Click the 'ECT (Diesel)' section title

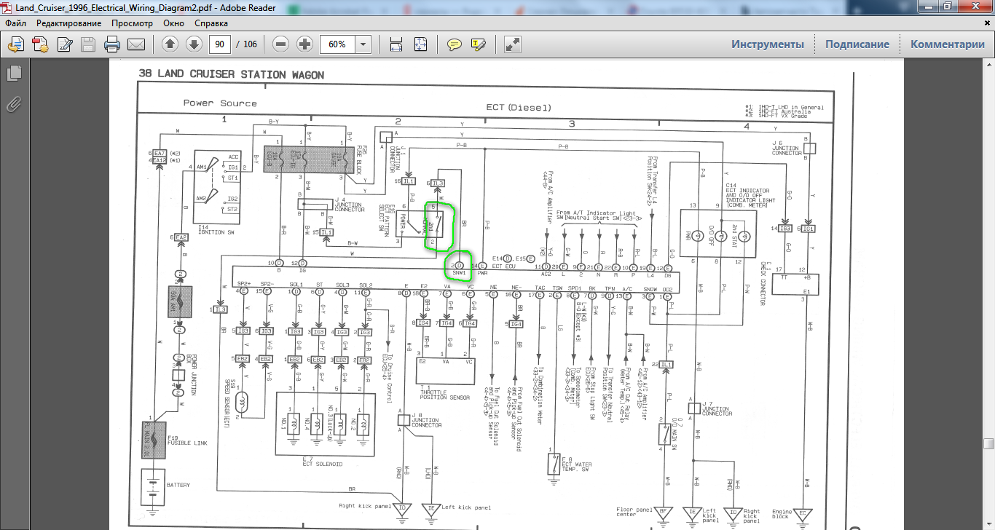click(519, 108)
